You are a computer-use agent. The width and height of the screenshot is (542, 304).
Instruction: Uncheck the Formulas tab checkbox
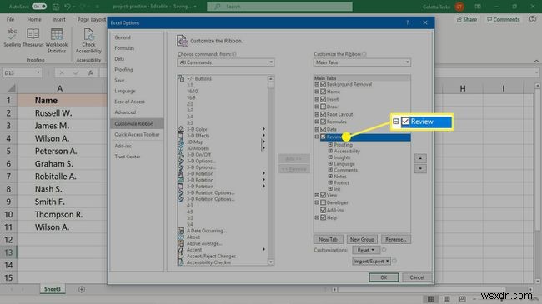pyautogui.click(x=324, y=122)
